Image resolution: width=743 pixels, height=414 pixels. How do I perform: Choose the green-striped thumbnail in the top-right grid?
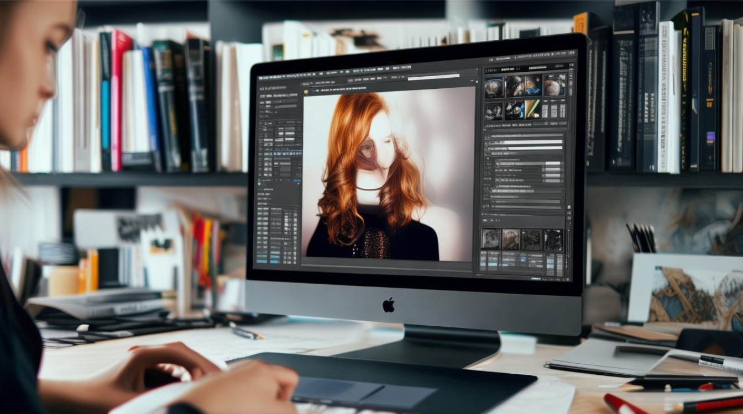(532, 109)
